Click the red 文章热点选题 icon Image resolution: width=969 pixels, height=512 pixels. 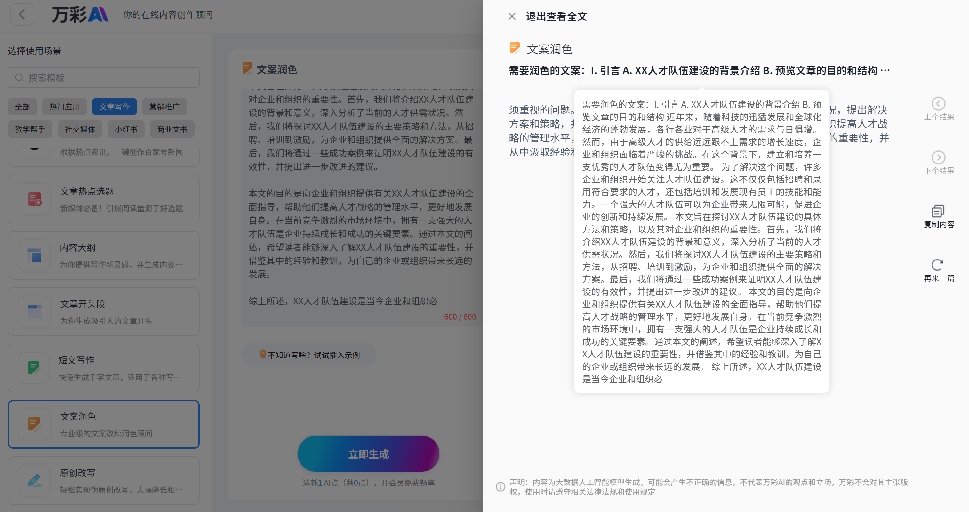pyautogui.click(x=35, y=199)
